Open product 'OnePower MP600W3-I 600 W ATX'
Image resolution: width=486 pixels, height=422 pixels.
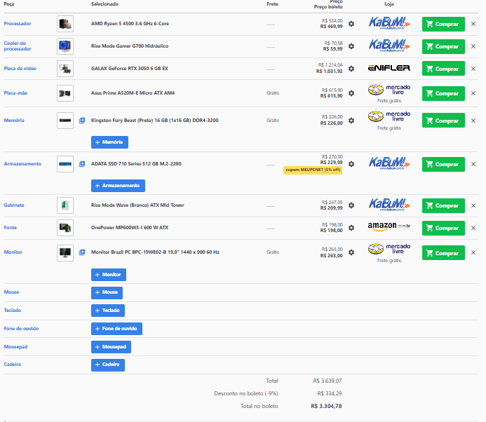(x=130, y=227)
